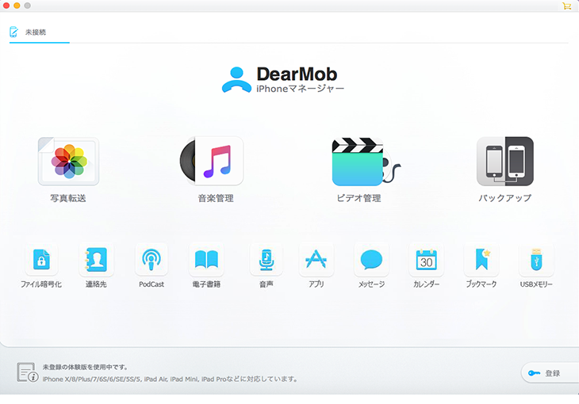
Task: Click the DearMob title text
Action: (x=297, y=74)
